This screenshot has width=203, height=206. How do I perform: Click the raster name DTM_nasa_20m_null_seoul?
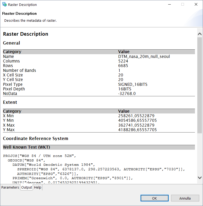coord(144,57)
